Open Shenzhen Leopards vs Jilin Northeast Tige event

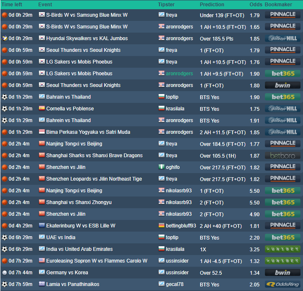coord(94,179)
